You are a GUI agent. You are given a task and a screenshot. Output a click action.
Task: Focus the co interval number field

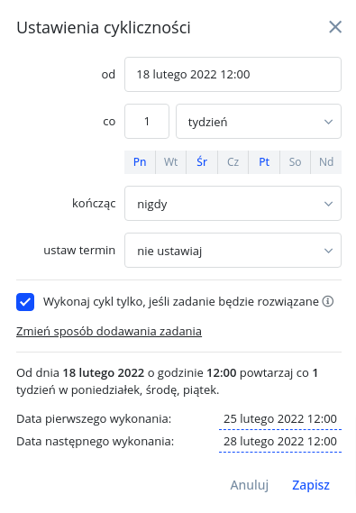tap(147, 122)
